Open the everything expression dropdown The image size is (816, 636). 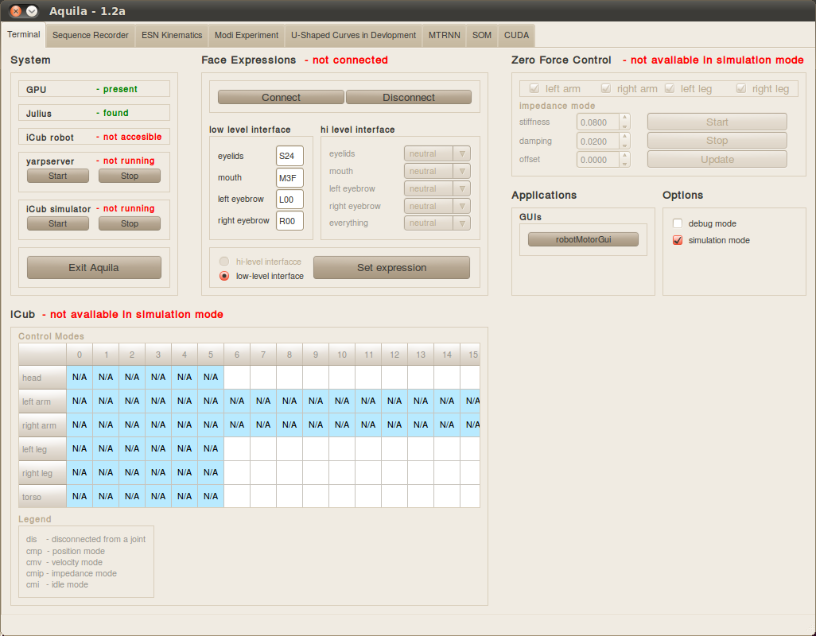437,223
